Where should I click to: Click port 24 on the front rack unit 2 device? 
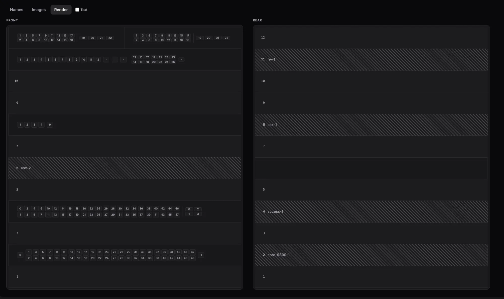107,258
